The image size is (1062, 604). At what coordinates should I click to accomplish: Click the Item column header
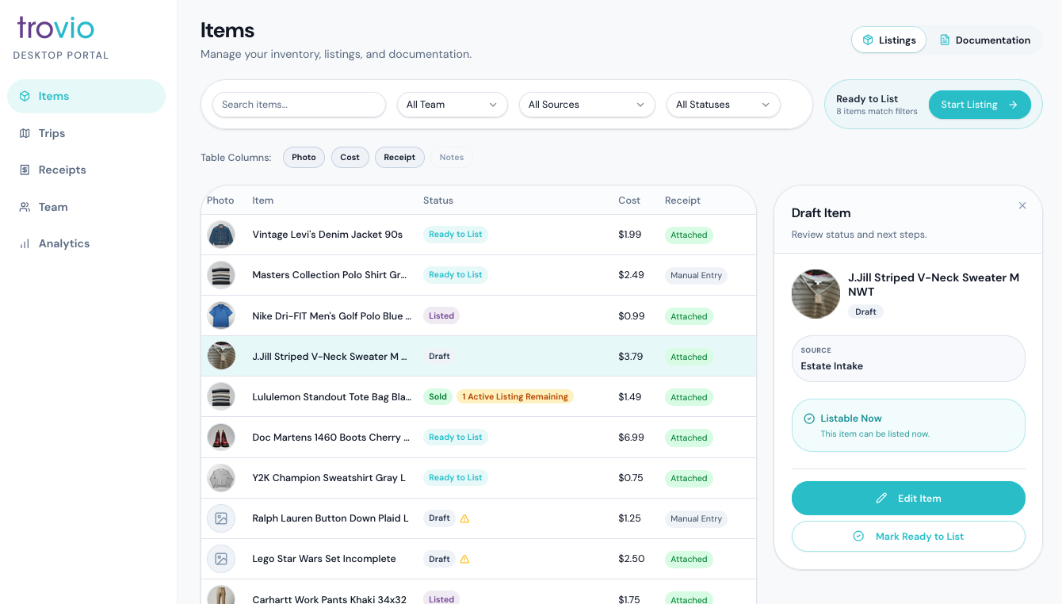(263, 201)
